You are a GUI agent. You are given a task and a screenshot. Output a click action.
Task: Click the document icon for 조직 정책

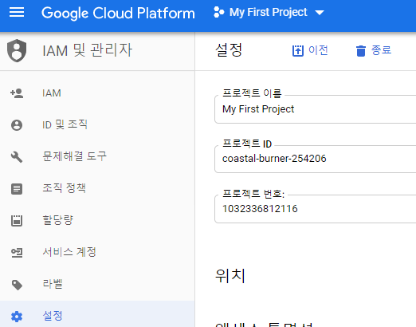17,189
